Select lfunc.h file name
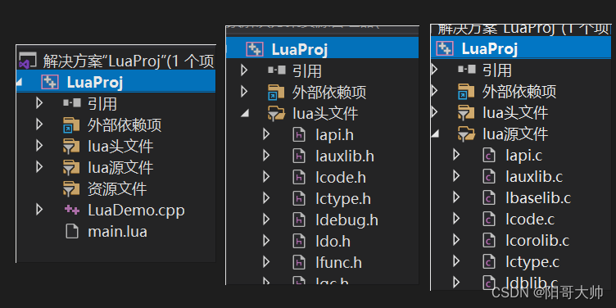Screen dimensions: 616x308 (338, 262)
